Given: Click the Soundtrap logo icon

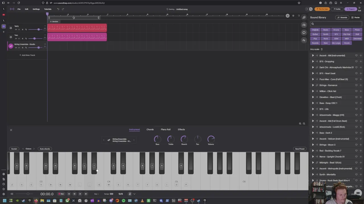Looking at the screenshot, I should 12,9.
